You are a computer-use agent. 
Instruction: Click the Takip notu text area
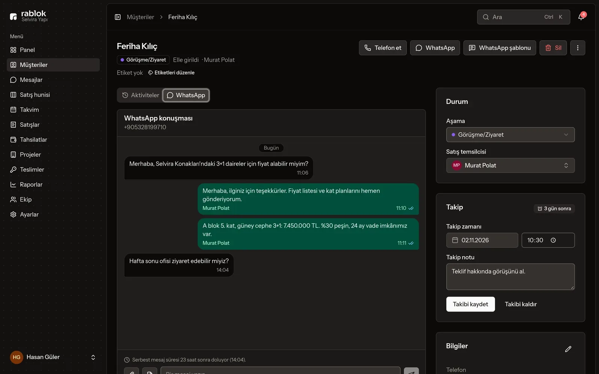(x=510, y=277)
